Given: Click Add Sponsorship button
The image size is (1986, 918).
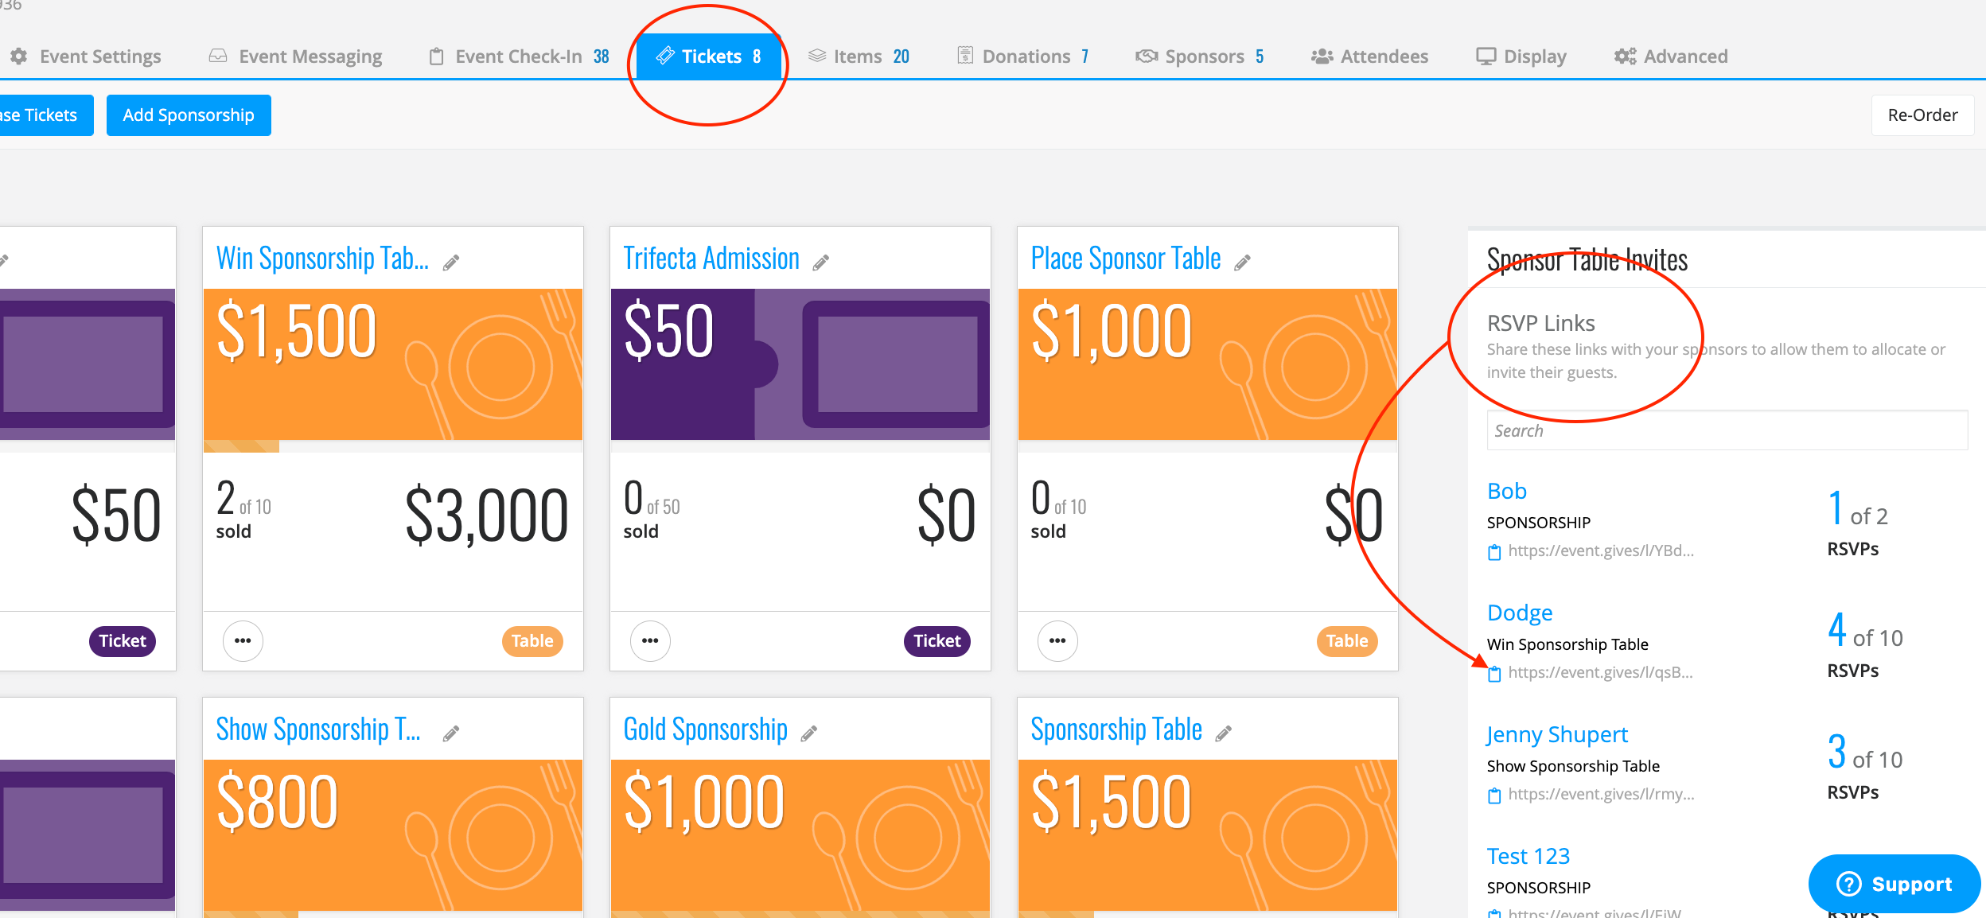Looking at the screenshot, I should point(189,115).
